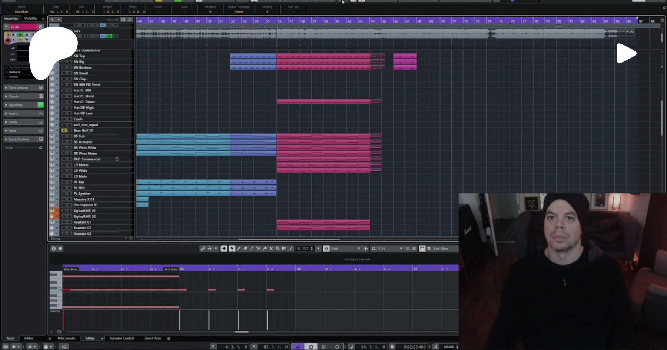Choose the Zoom magnifier tool in editor
The image size is (667, 350).
point(278,249)
